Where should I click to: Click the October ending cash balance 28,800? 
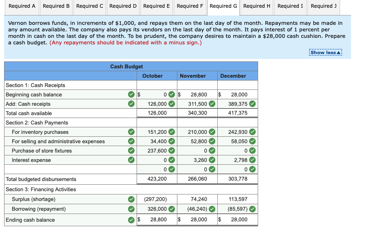tap(158, 219)
